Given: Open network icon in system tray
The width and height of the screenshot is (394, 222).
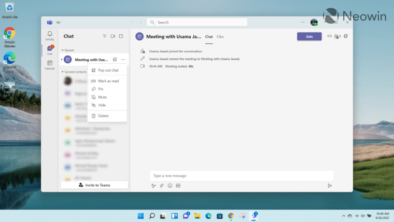Looking at the screenshot, I should 357,216.
